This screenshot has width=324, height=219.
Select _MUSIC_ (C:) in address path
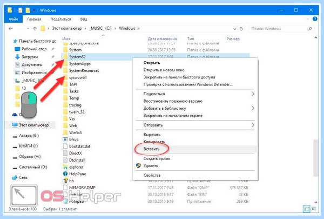[x=100, y=28]
